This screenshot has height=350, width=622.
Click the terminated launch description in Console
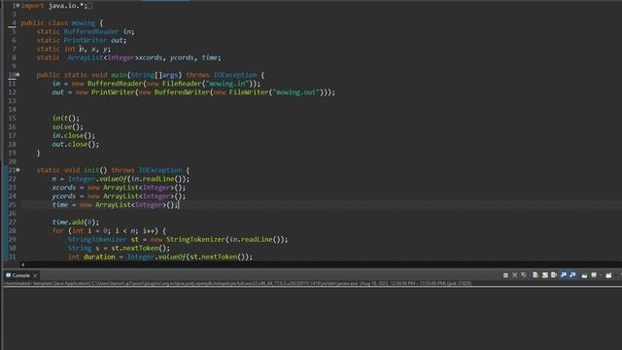(x=238, y=283)
